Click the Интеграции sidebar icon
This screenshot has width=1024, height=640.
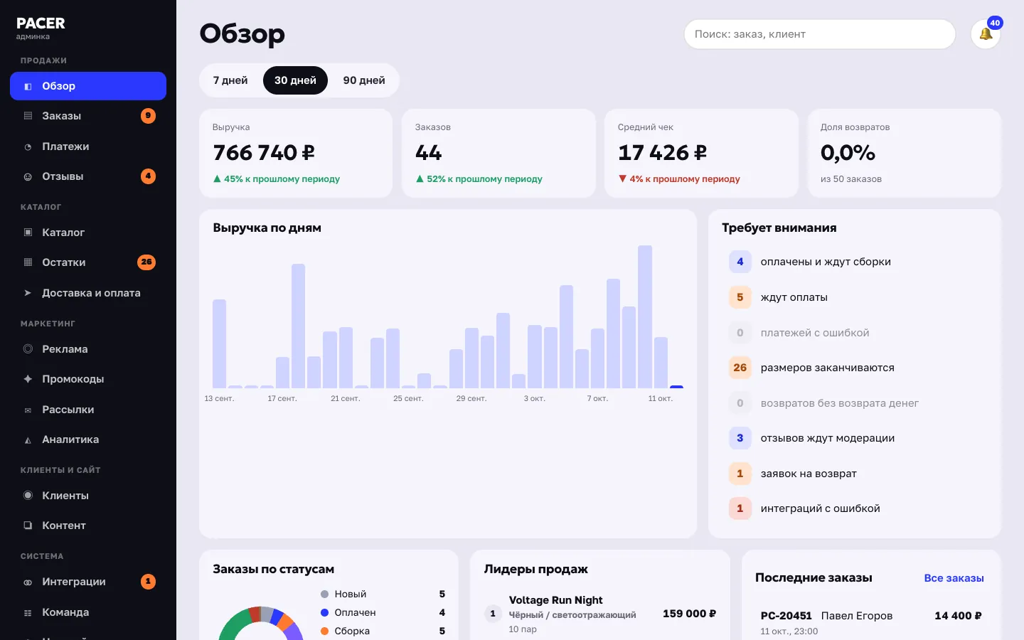tap(28, 582)
